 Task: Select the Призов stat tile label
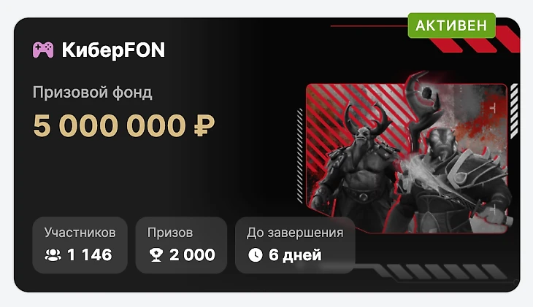[170, 233]
